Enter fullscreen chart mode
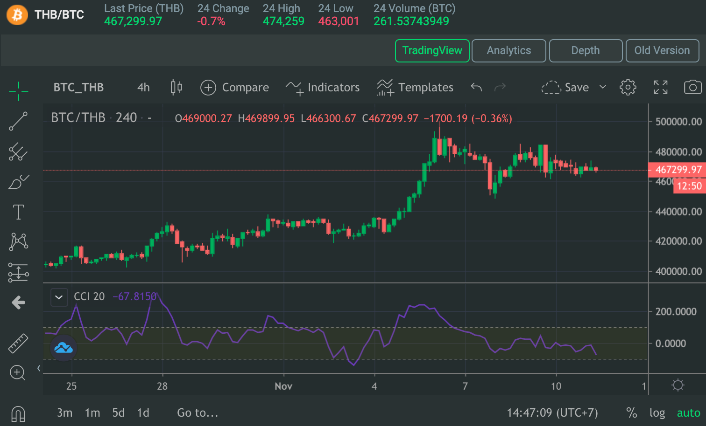This screenshot has width=706, height=426. [x=660, y=87]
